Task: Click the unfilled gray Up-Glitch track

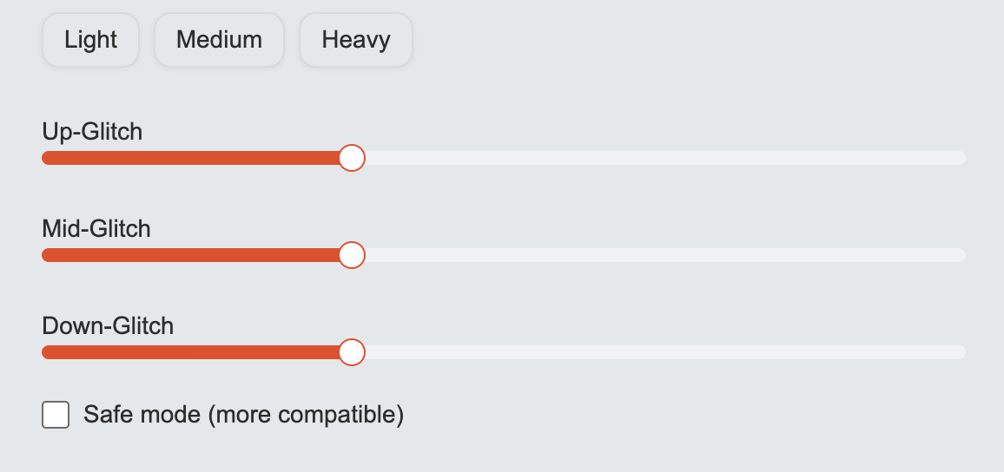Action: pos(660,158)
